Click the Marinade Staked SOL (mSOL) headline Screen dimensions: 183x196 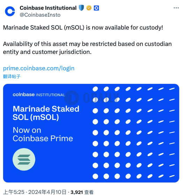46,113
